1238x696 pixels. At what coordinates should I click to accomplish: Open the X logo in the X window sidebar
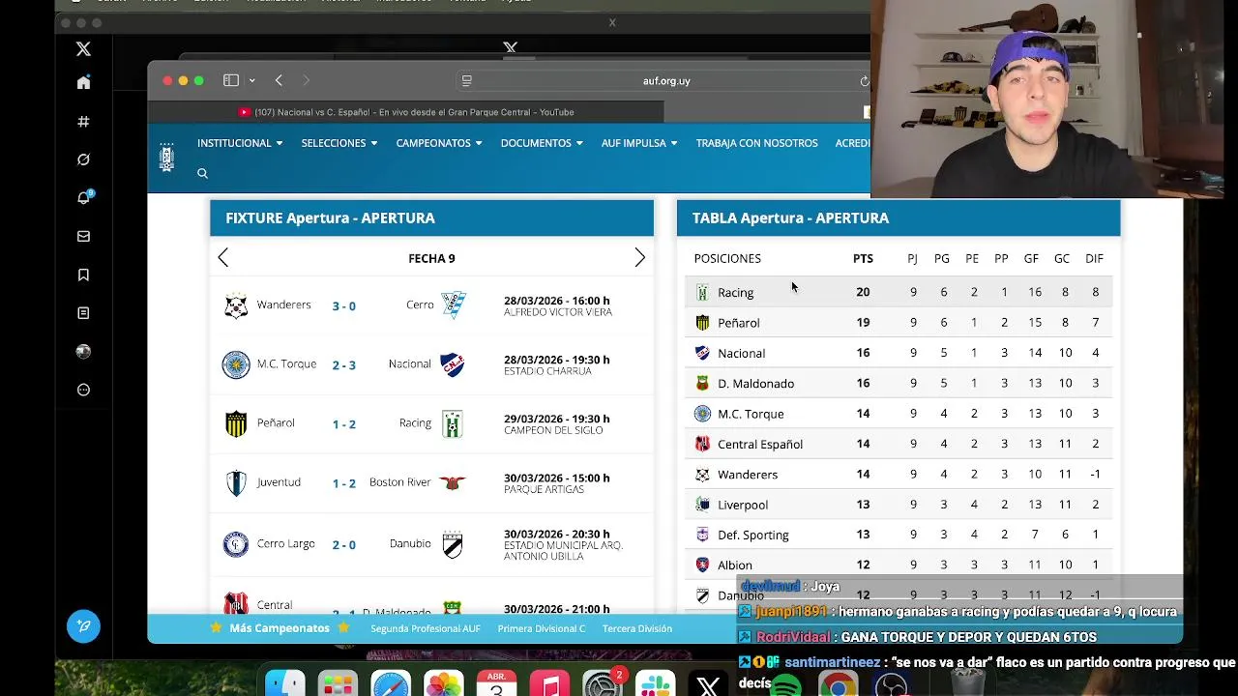click(83, 49)
